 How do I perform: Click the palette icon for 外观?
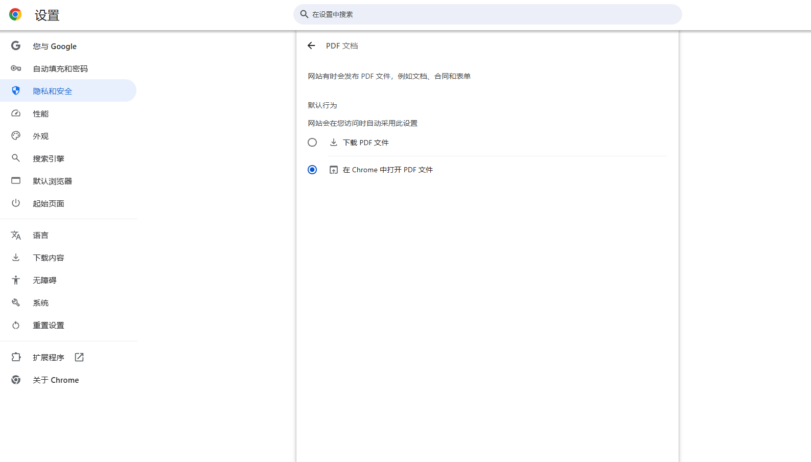point(16,136)
